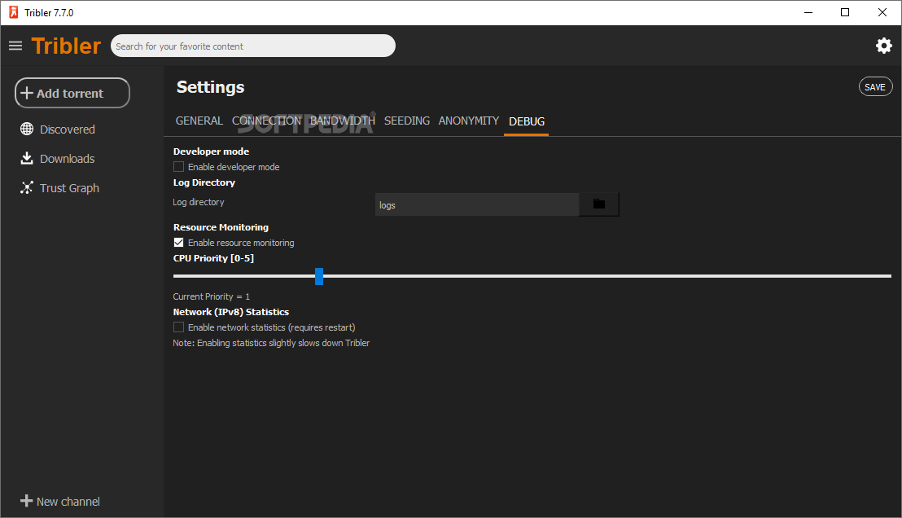Click Tribler app icon in title bar
902x518 pixels.
pos(13,12)
